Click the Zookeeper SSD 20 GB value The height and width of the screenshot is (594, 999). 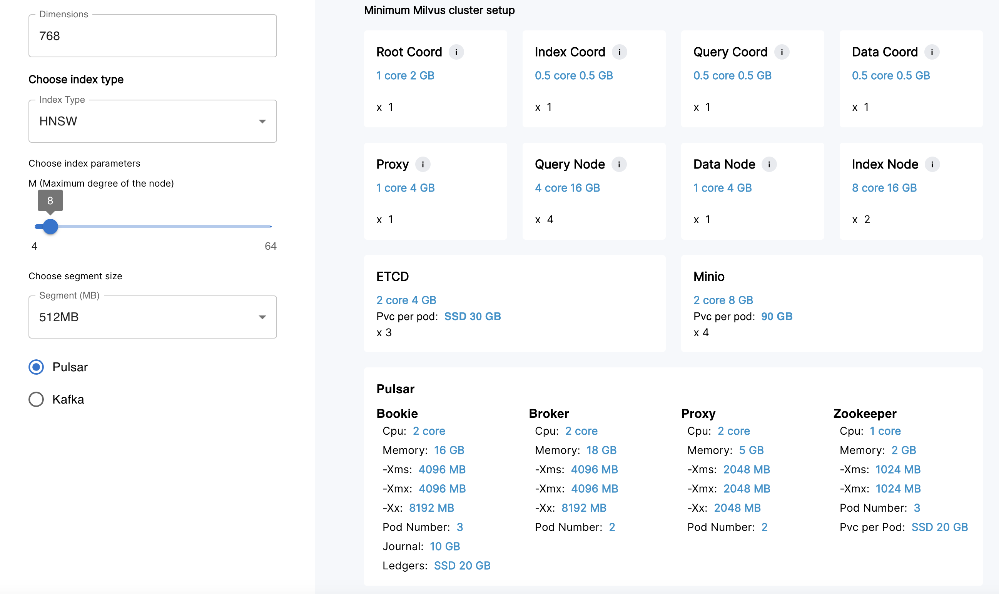pos(939,527)
